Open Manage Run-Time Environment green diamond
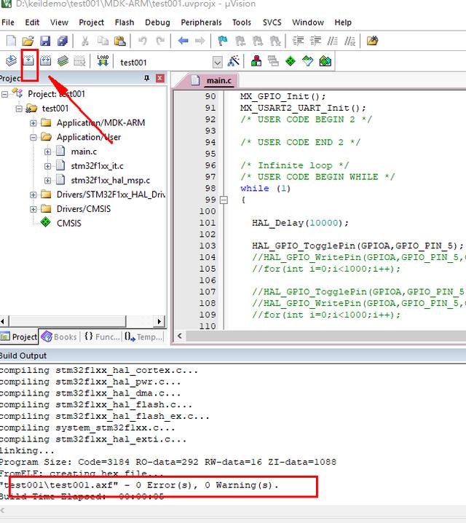The height and width of the screenshot is (523, 466). (x=291, y=61)
